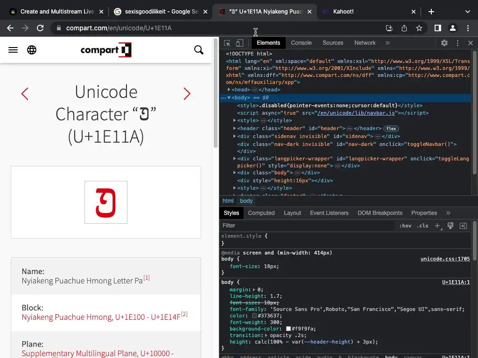
Task: Close the DevTools panel
Action: 471,43
